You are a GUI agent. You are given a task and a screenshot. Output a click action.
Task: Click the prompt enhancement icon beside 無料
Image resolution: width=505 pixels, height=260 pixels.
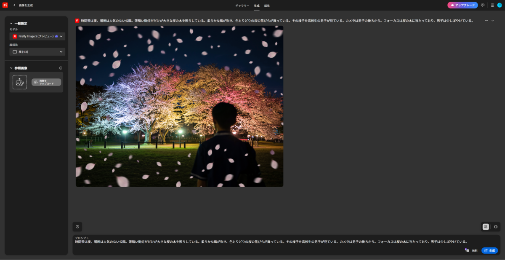click(x=467, y=250)
